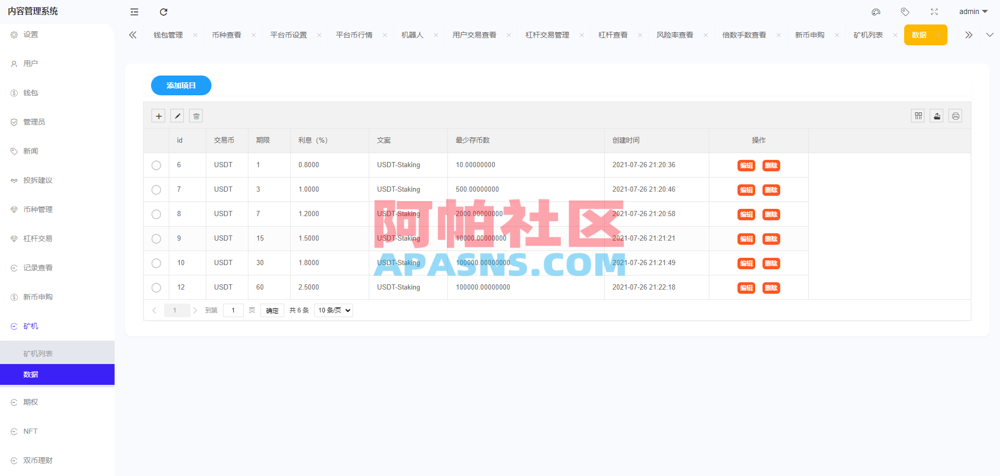1000x476 pixels.
Task: Click the export icon near the print button
Action: pos(936,116)
